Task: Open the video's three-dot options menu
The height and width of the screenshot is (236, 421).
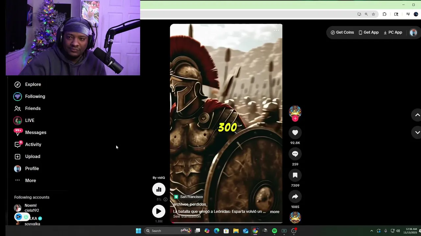Action: [x=276, y=30]
